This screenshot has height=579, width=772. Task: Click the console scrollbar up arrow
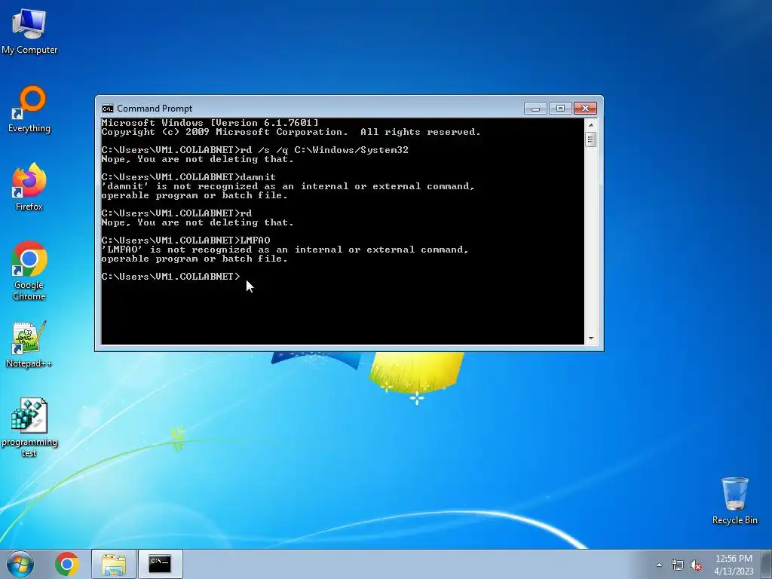click(591, 125)
